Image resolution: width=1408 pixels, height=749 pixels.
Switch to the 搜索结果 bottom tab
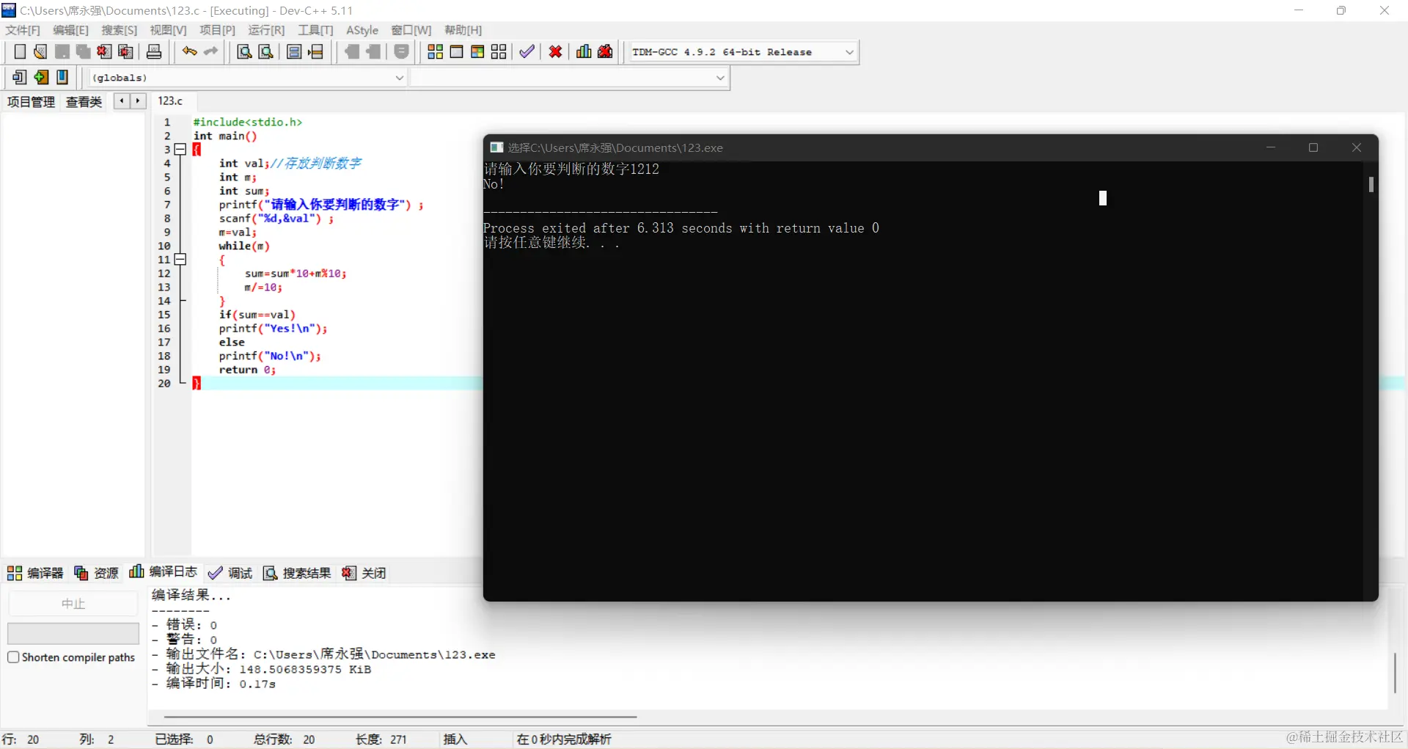297,573
